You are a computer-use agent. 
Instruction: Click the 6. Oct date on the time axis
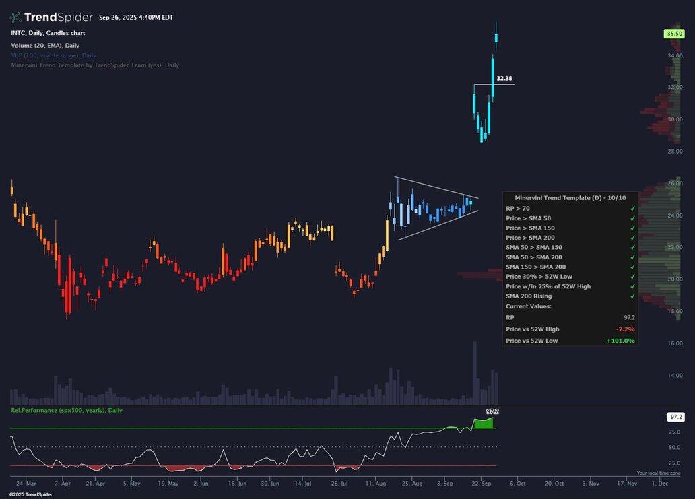[x=517, y=484]
